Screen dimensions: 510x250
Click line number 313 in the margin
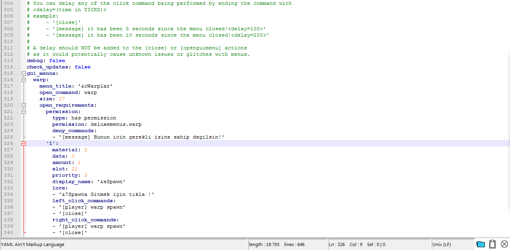[8, 61]
